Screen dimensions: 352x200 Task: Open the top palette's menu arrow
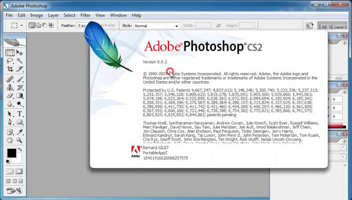click(344, 43)
